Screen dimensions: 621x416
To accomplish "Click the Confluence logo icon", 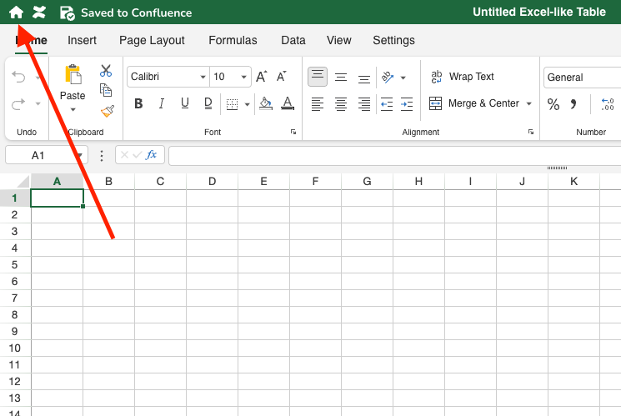I will pyautogui.click(x=39, y=13).
